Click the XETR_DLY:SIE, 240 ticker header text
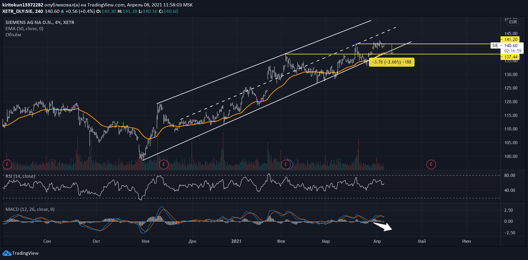The image size is (528, 260). tap(22, 11)
